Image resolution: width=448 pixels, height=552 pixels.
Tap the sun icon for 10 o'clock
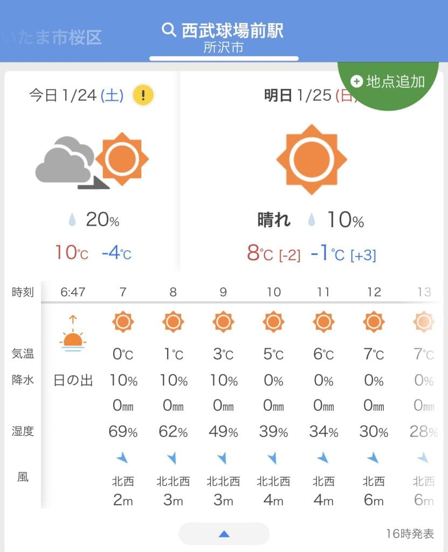(x=273, y=322)
